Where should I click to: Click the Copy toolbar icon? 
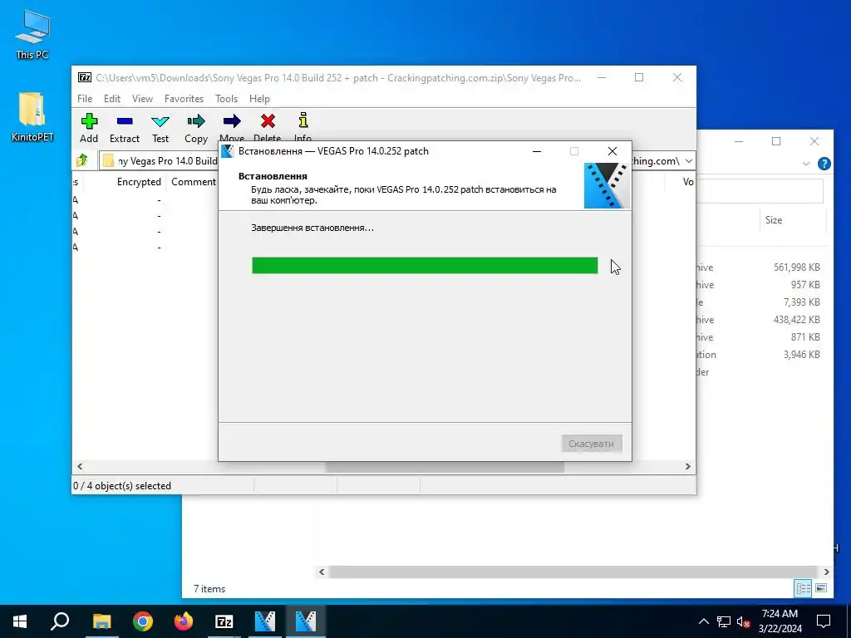coord(196,128)
